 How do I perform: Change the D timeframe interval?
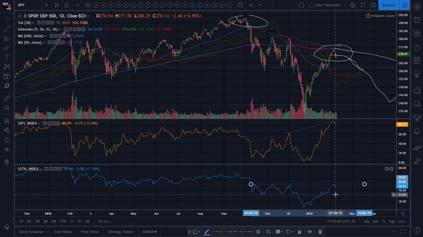46,5
